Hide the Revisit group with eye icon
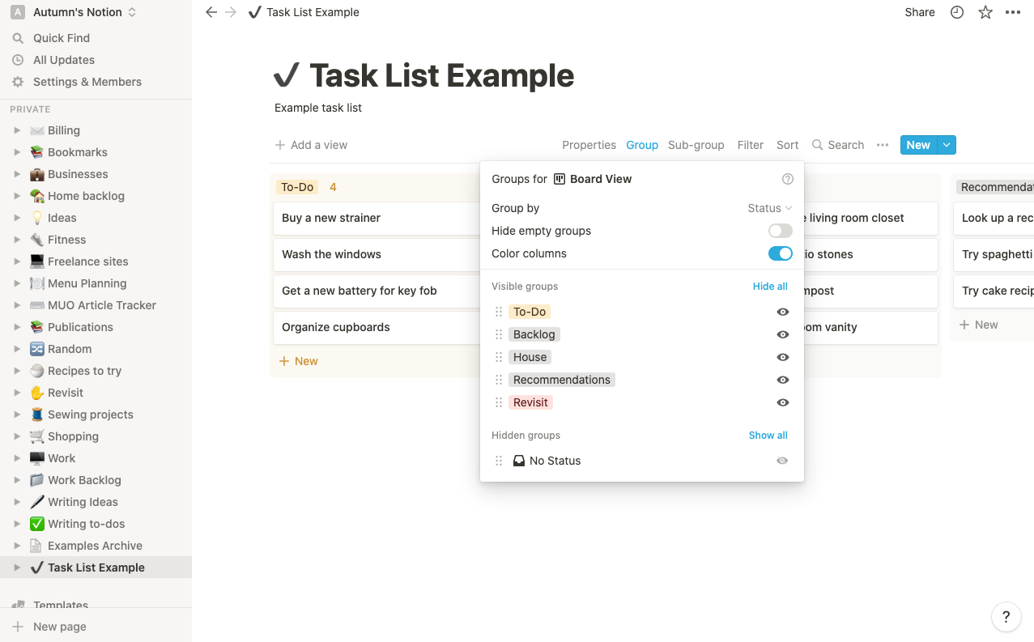 coord(782,402)
